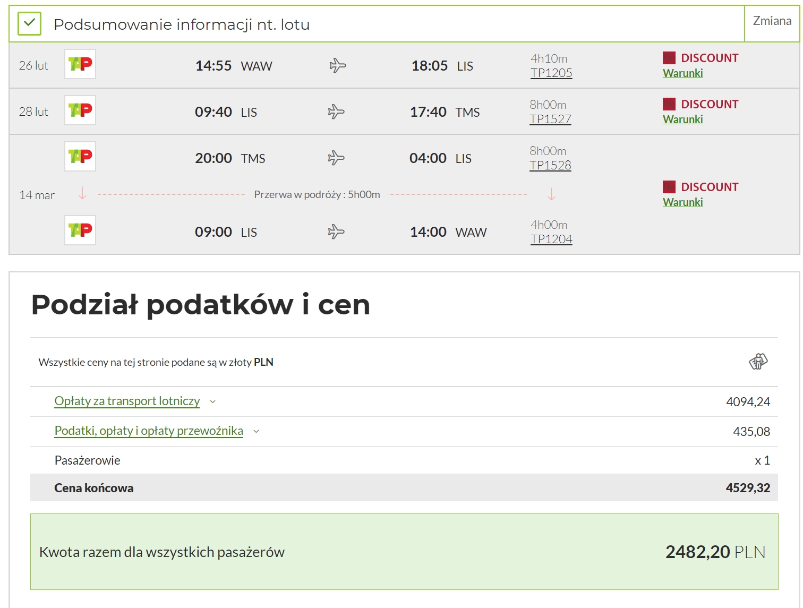
Task: Click plane icon on the 09:00 LIS flight
Action: point(336,232)
